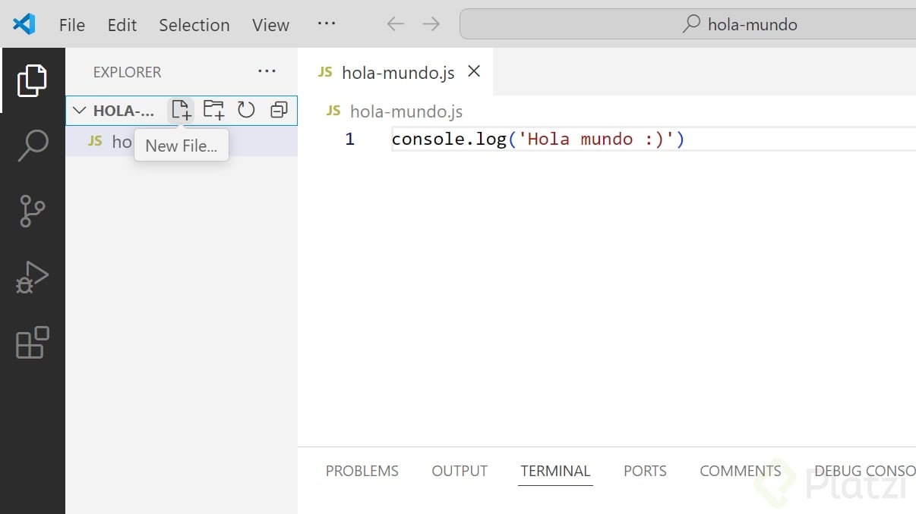Click the console.log code line
Image resolution: width=916 pixels, height=514 pixels.
pyautogui.click(x=538, y=139)
